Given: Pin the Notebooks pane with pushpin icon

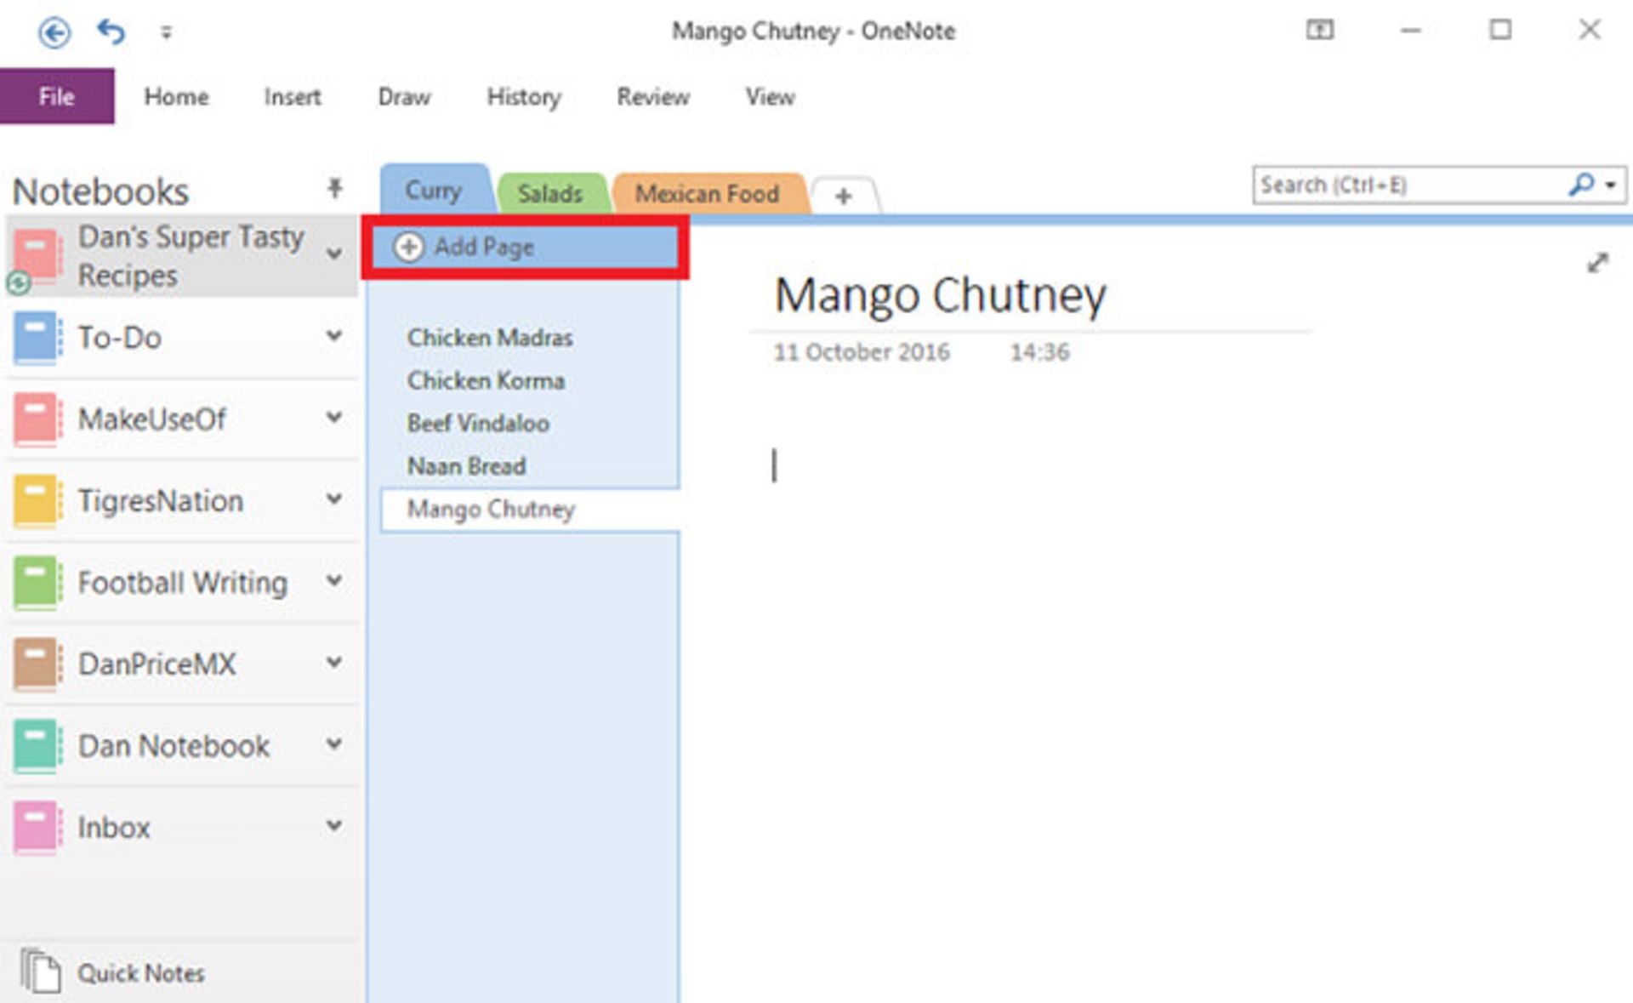Looking at the screenshot, I should [x=334, y=188].
